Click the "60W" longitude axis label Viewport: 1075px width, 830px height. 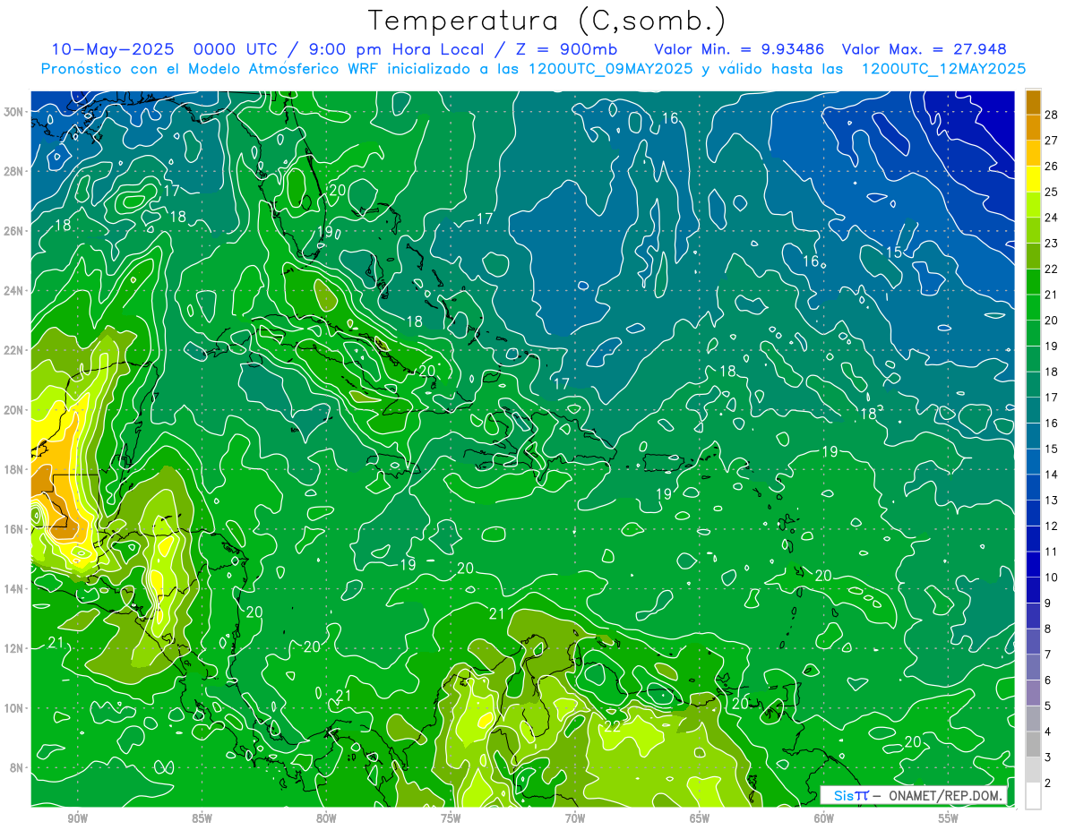824,818
